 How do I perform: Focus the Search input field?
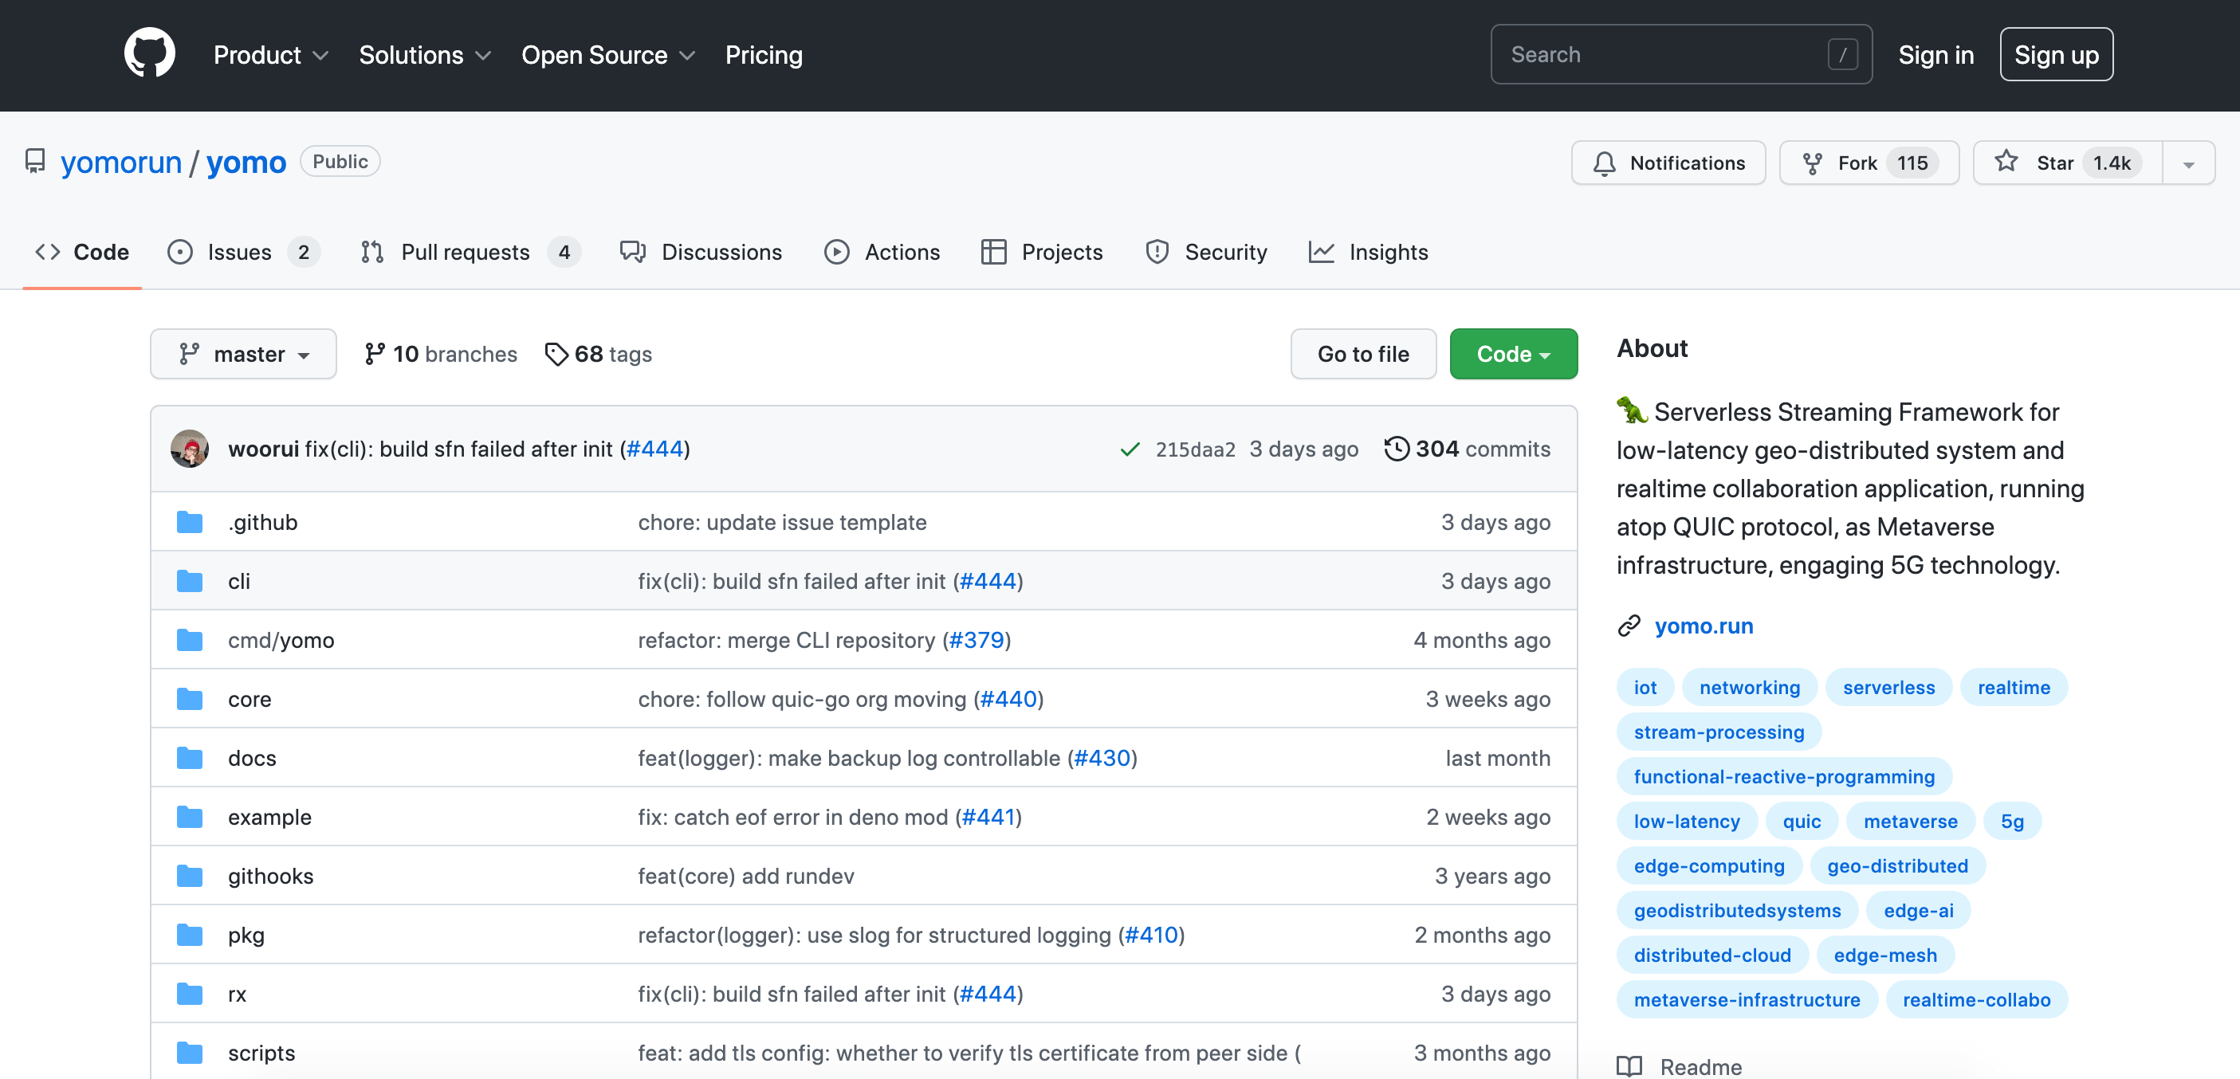click(x=1681, y=54)
